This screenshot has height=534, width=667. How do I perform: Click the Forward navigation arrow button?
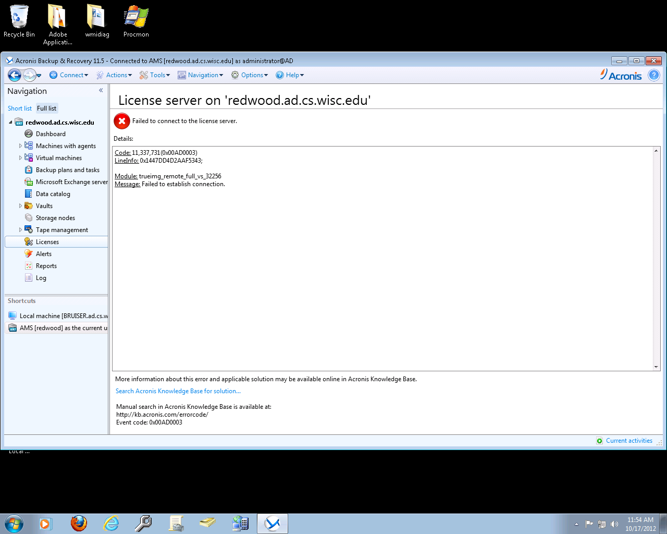tap(30, 75)
